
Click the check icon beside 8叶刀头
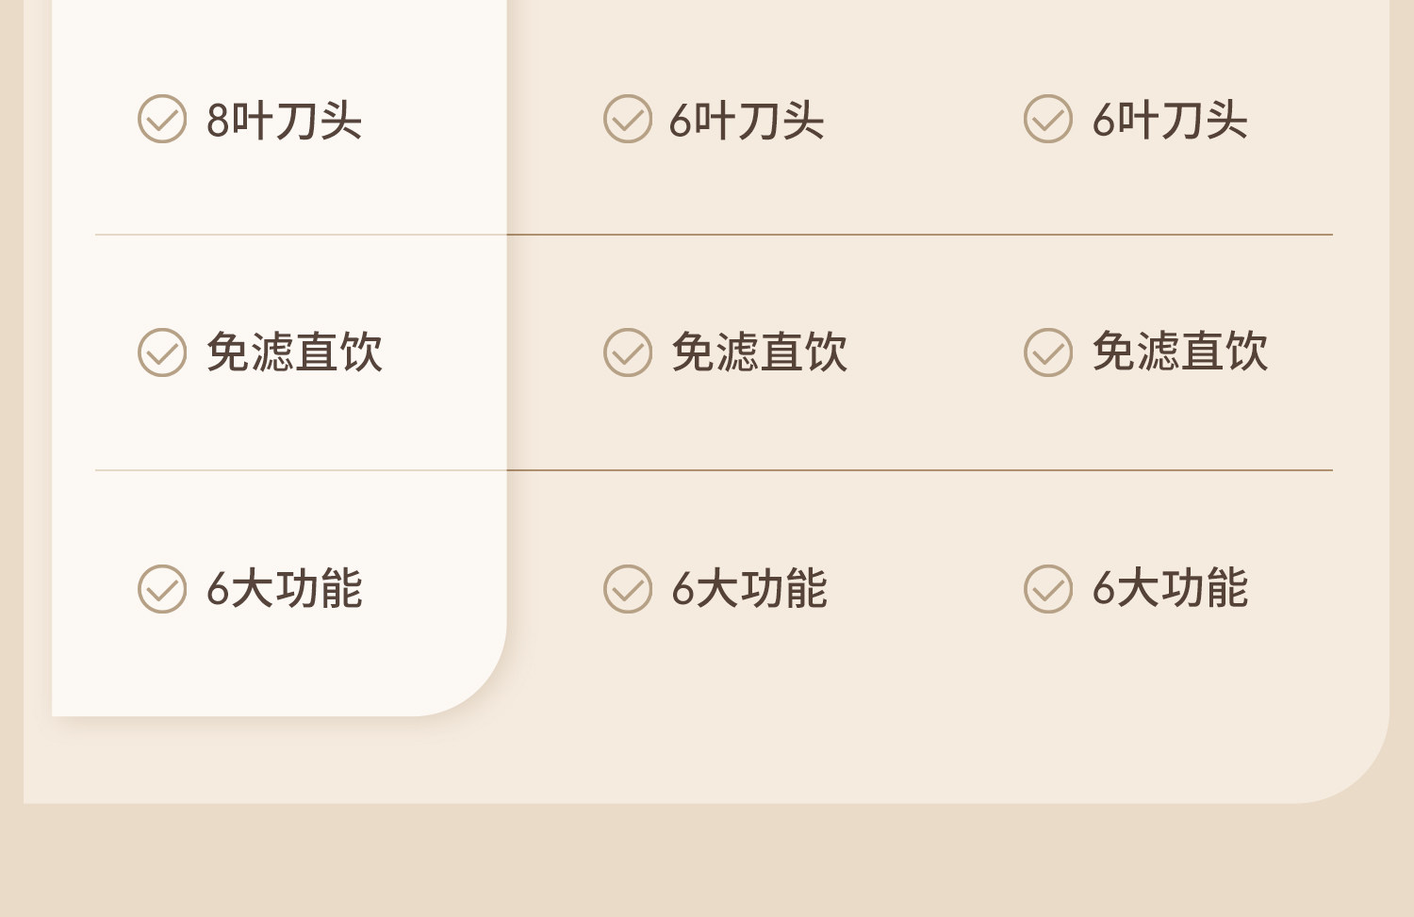point(162,119)
